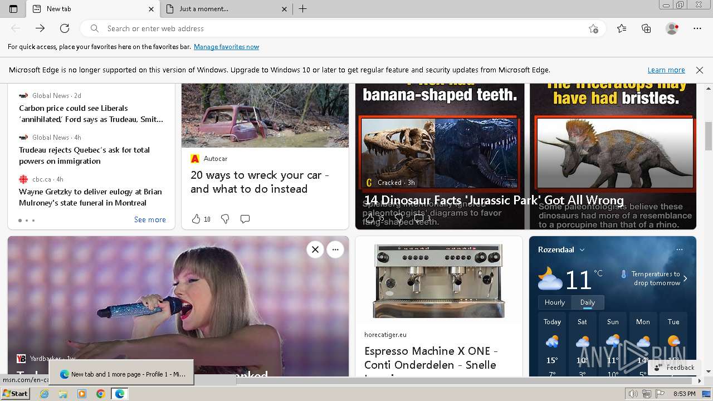This screenshot has width=713, height=401.
Task: Open Chrome from taskbar
Action: pyautogui.click(x=100, y=394)
